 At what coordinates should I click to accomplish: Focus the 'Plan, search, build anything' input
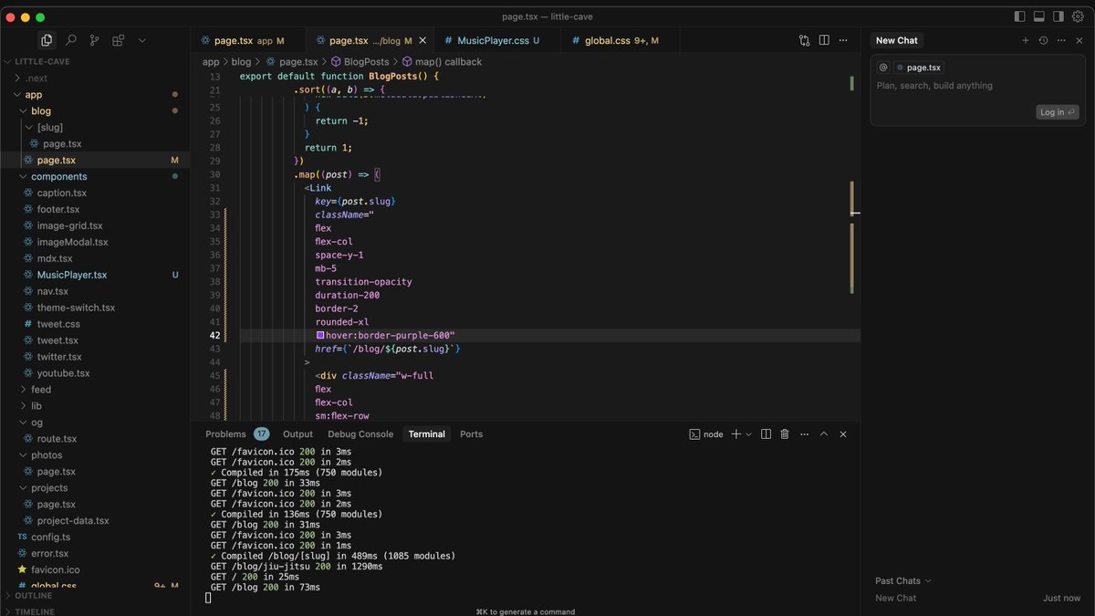click(x=934, y=86)
